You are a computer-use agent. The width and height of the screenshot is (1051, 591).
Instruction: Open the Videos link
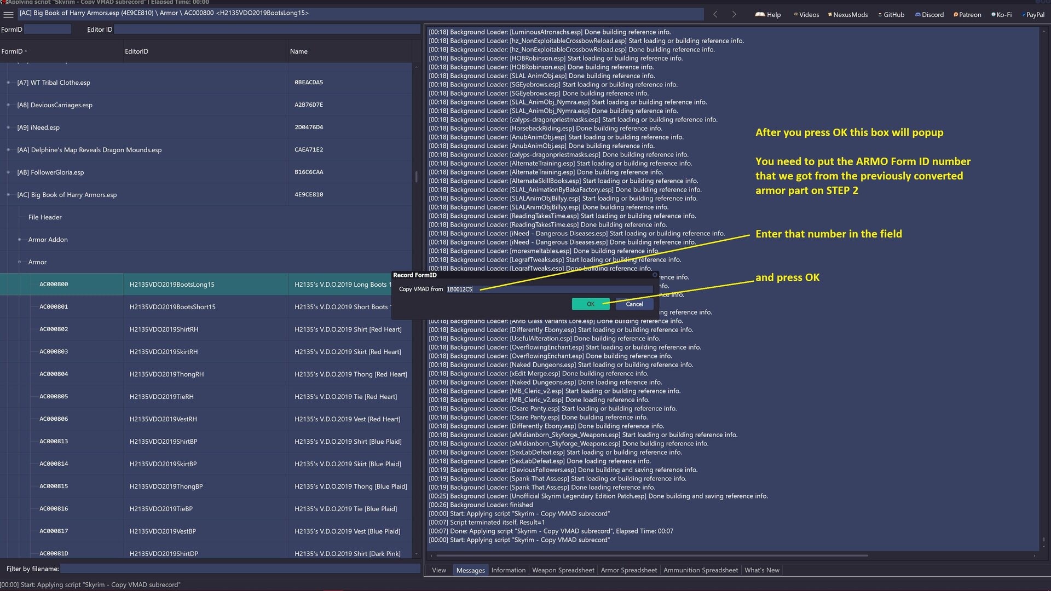806,15
